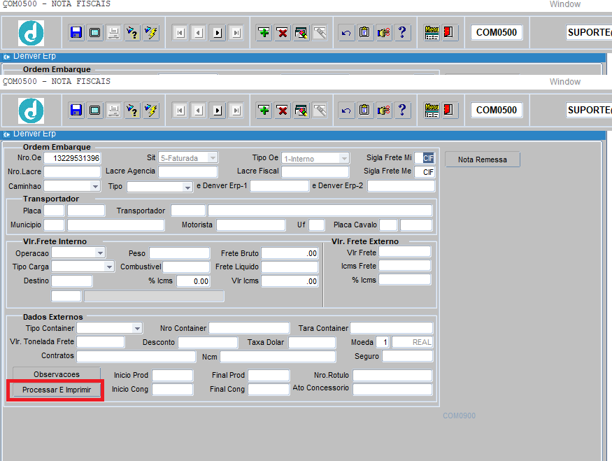Click the Nro.Lacre input field
Image resolution: width=612 pixels, height=461 pixels.
coord(72,172)
